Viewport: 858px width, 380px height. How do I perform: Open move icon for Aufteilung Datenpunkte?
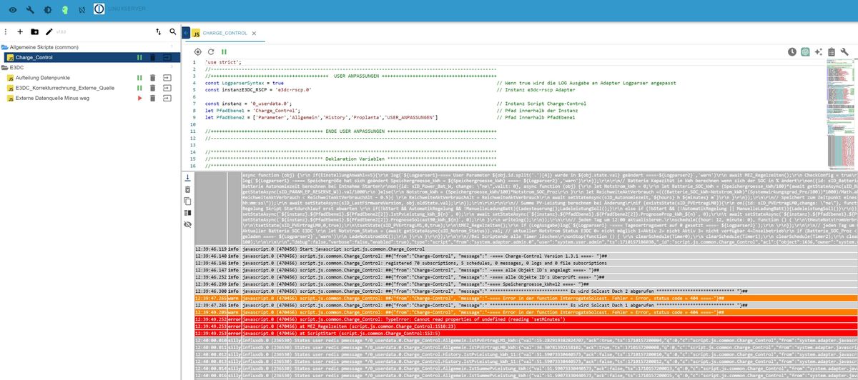(x=167, y=77)
